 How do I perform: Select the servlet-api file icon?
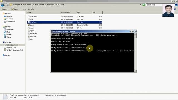point(29,34)
